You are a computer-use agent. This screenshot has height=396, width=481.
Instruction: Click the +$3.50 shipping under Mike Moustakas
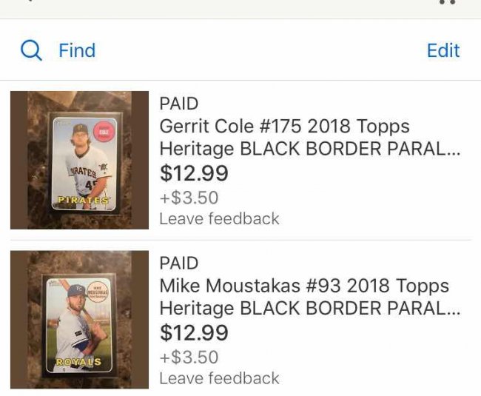coord(189,358)
